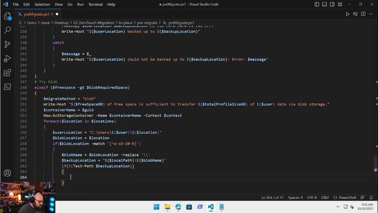Open the Extensions view
Screen dimensions: 378x213
[x=8, y=72]
